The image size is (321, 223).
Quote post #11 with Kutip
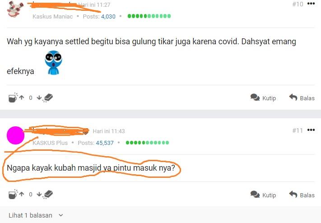(263, 195)
